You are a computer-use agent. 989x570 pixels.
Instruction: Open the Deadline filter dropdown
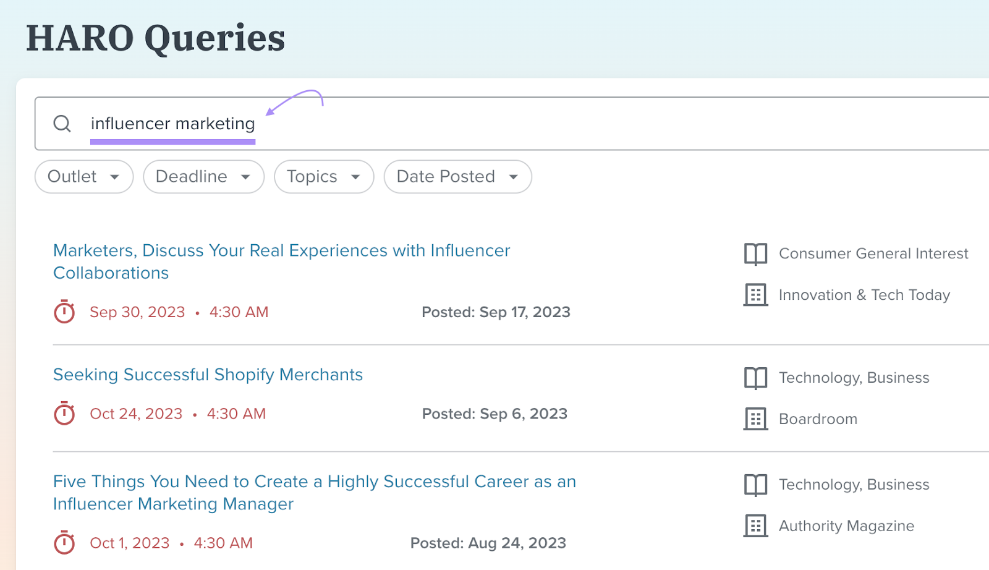click(x=203, y=177)
